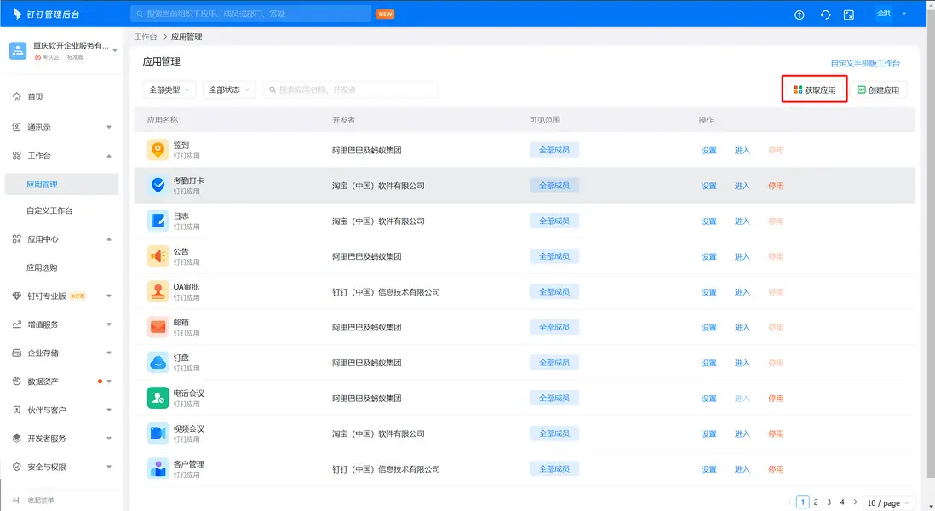This screenshot has width=935, height=511.
Task: Click the OA审批 stamp app icon
Action: point(158,291)
